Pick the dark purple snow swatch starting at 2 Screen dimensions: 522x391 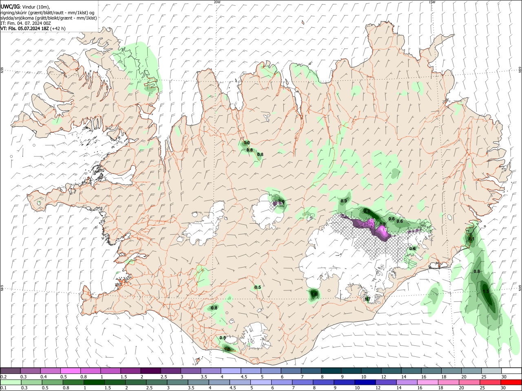151,371
